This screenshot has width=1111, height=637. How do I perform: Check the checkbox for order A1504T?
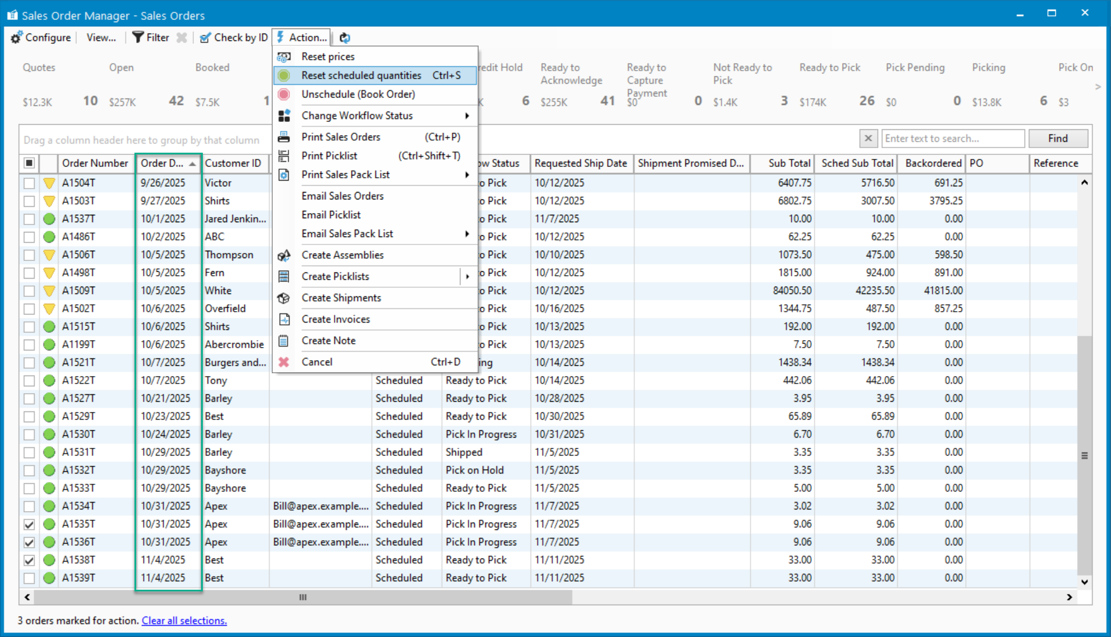[x=29, y=183]
